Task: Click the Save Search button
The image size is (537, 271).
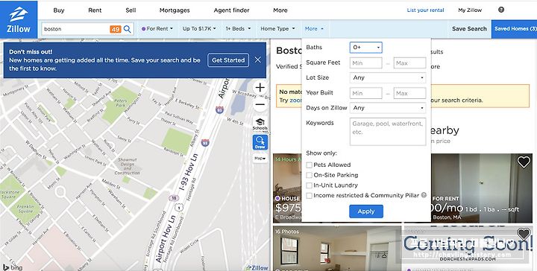Action: (x=469, y=29)
